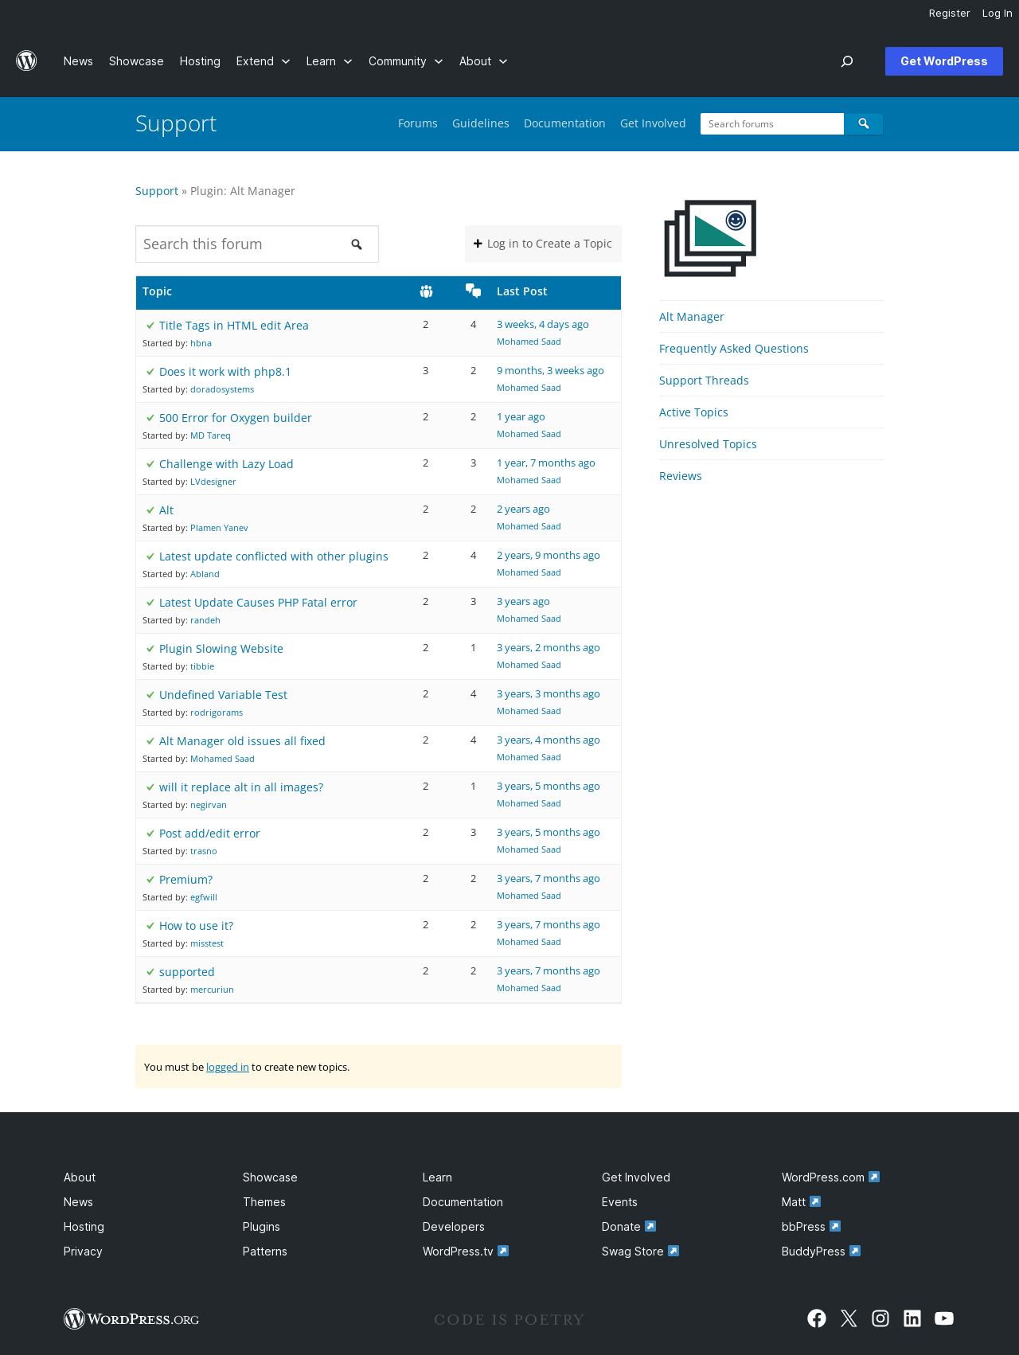Open topic Undefined Variable Test
Viewport: 1019px width, 1355px height.
tap(223, 695)
